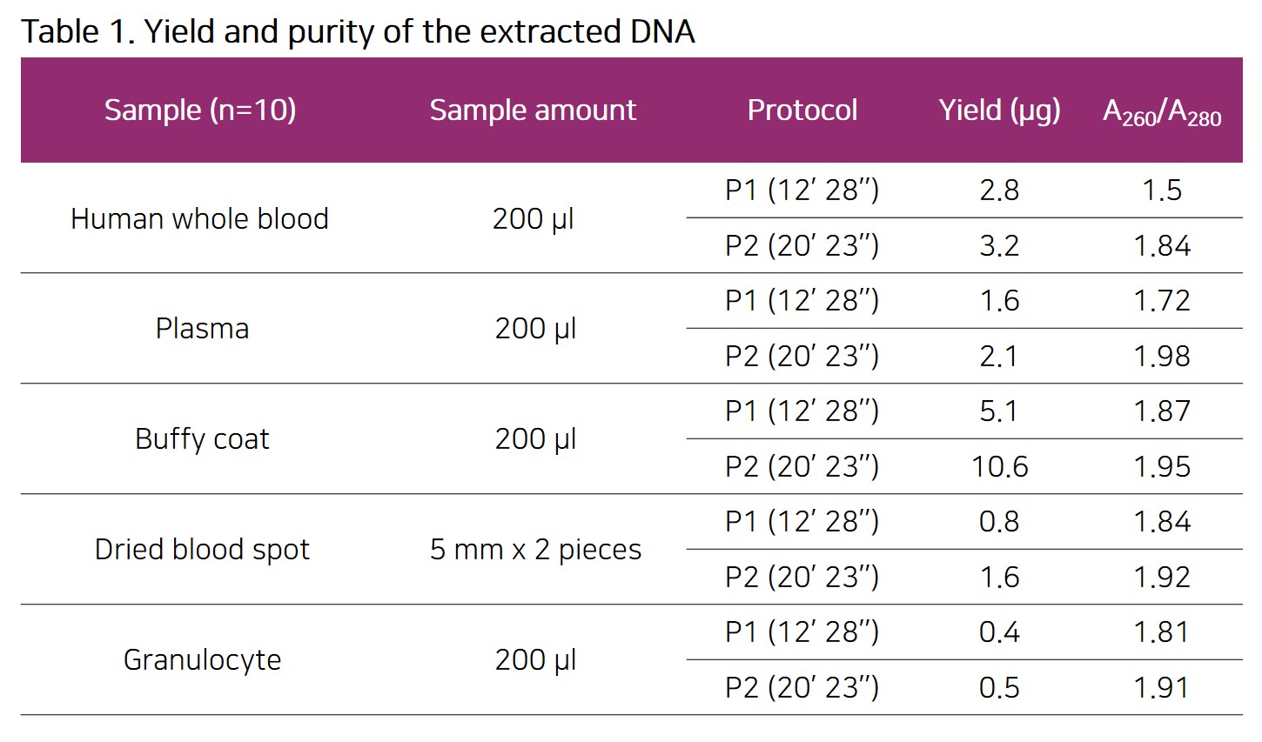
Task: Click the 5.1 yield value
Action: 999,411
